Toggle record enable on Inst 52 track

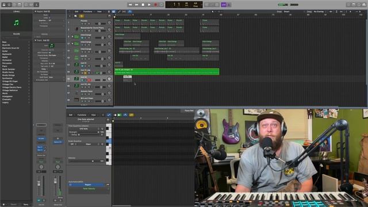click(89, 80)
